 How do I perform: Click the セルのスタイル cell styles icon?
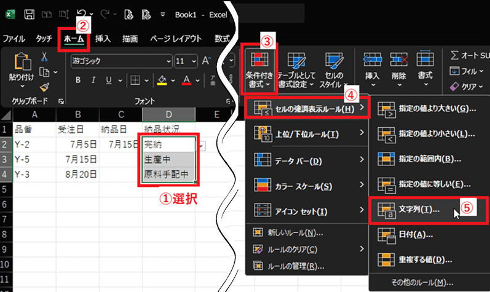(x=334, y=66)
